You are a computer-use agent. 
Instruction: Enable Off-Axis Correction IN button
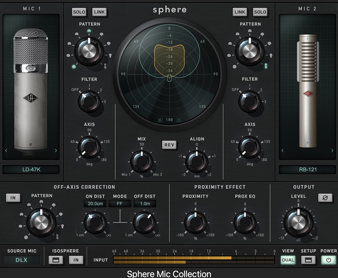pos(13,198)
